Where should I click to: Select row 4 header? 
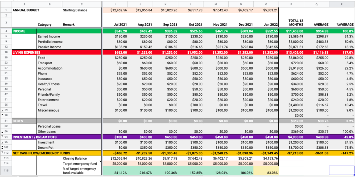coord(6,31)
